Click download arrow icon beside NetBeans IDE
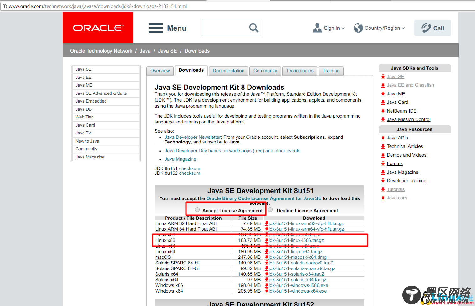Screen dimensions: 475x306 coord(383,111)
